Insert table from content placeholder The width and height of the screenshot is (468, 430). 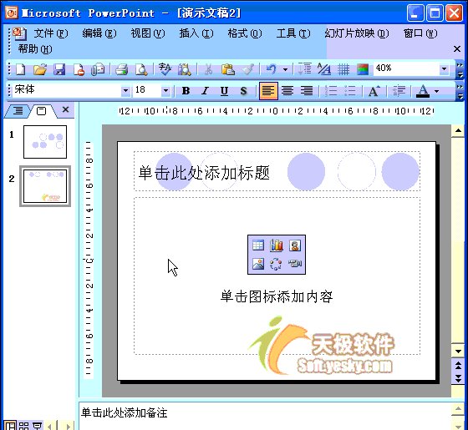tap(258, 245)
